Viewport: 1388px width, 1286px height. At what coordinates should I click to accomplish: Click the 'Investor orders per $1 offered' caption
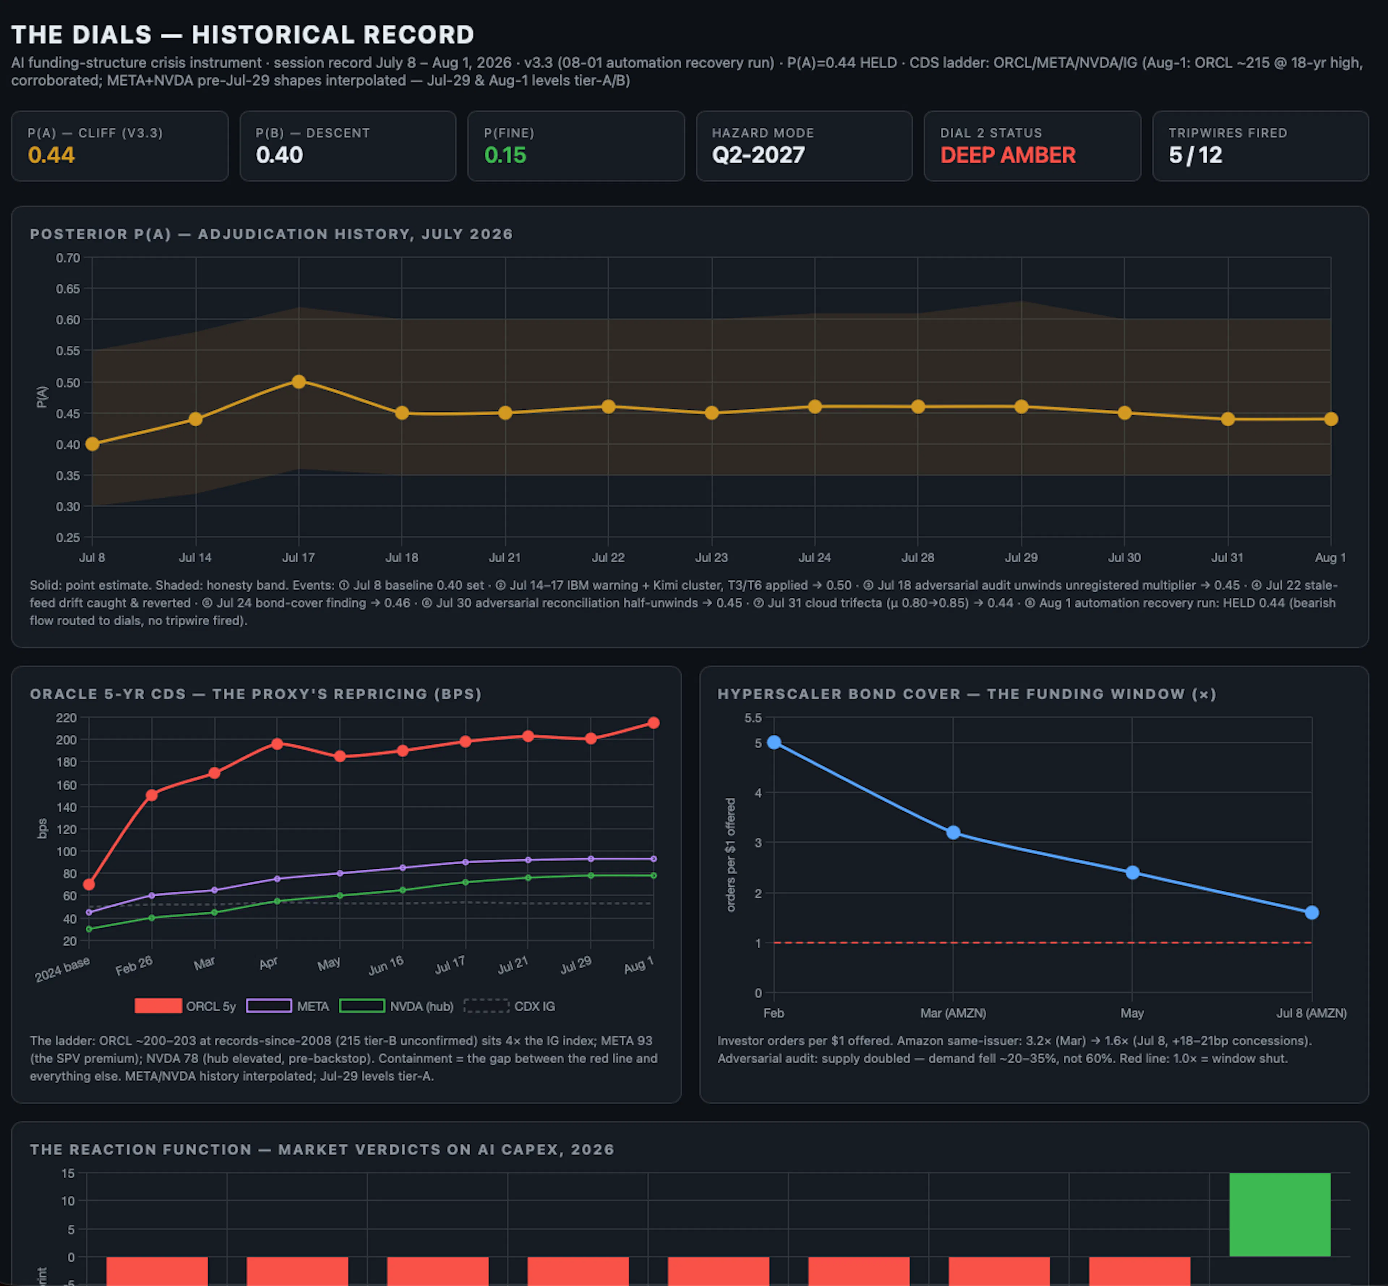[1015, 1049]
